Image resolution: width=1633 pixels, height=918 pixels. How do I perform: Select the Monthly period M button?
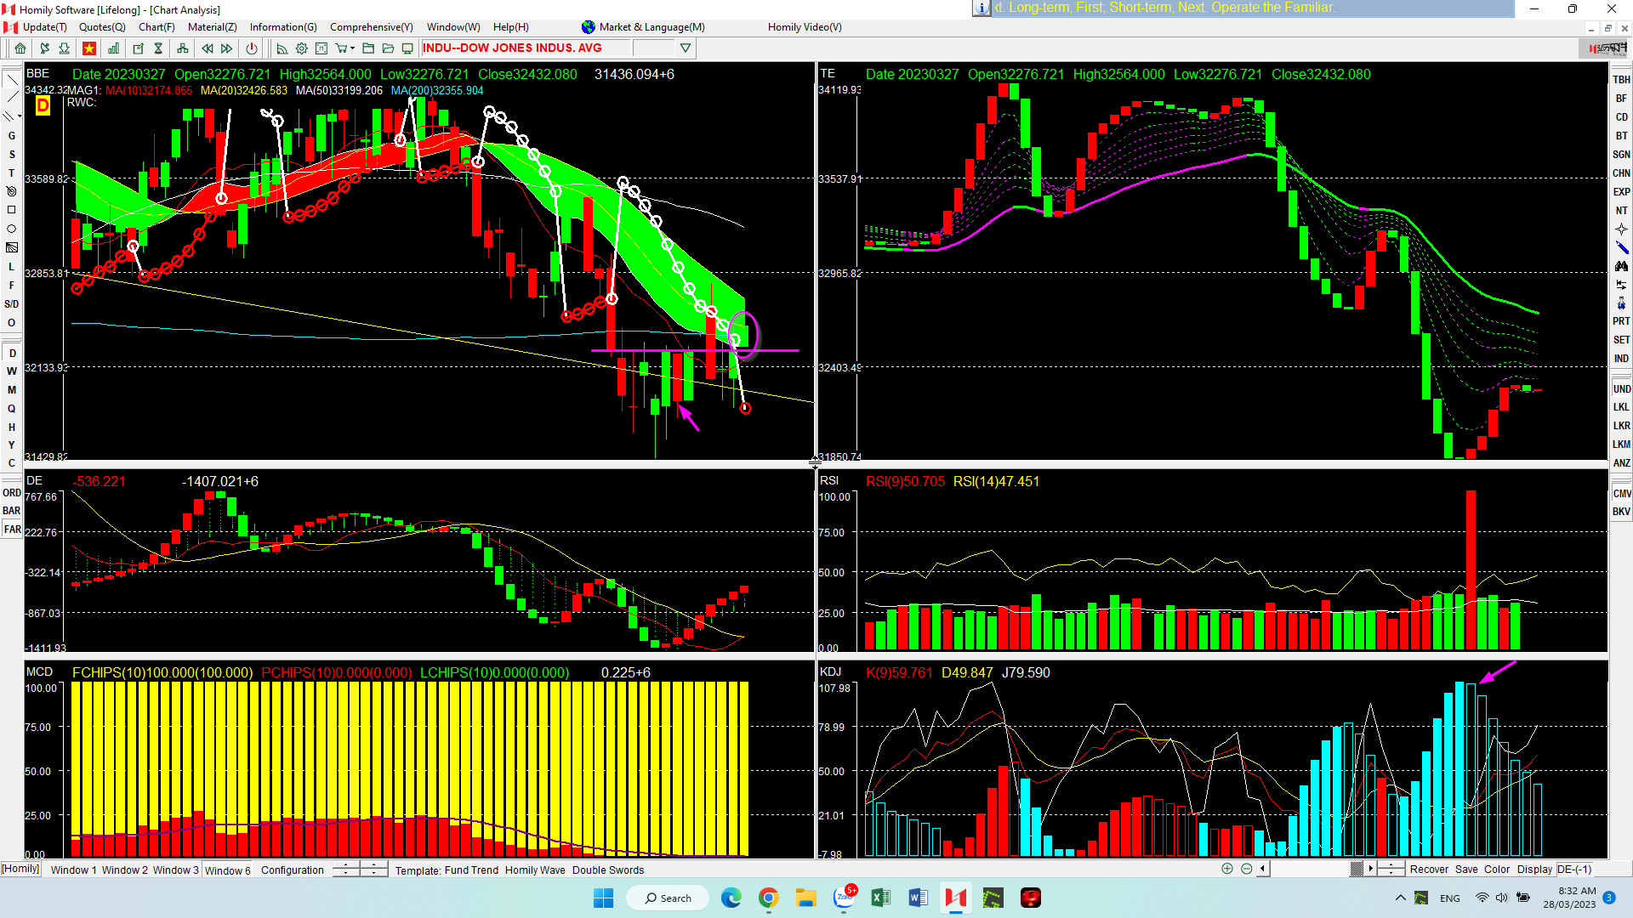[12, 390]
